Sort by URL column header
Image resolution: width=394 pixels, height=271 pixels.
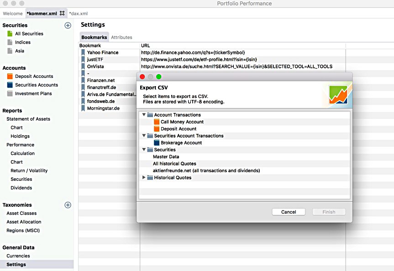243,46
